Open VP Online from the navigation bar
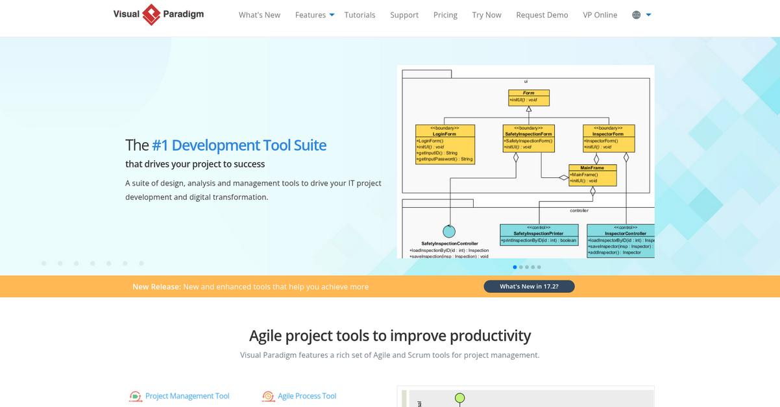The width and height of the screenshot is (780, 407). click(x=600, y=15)
